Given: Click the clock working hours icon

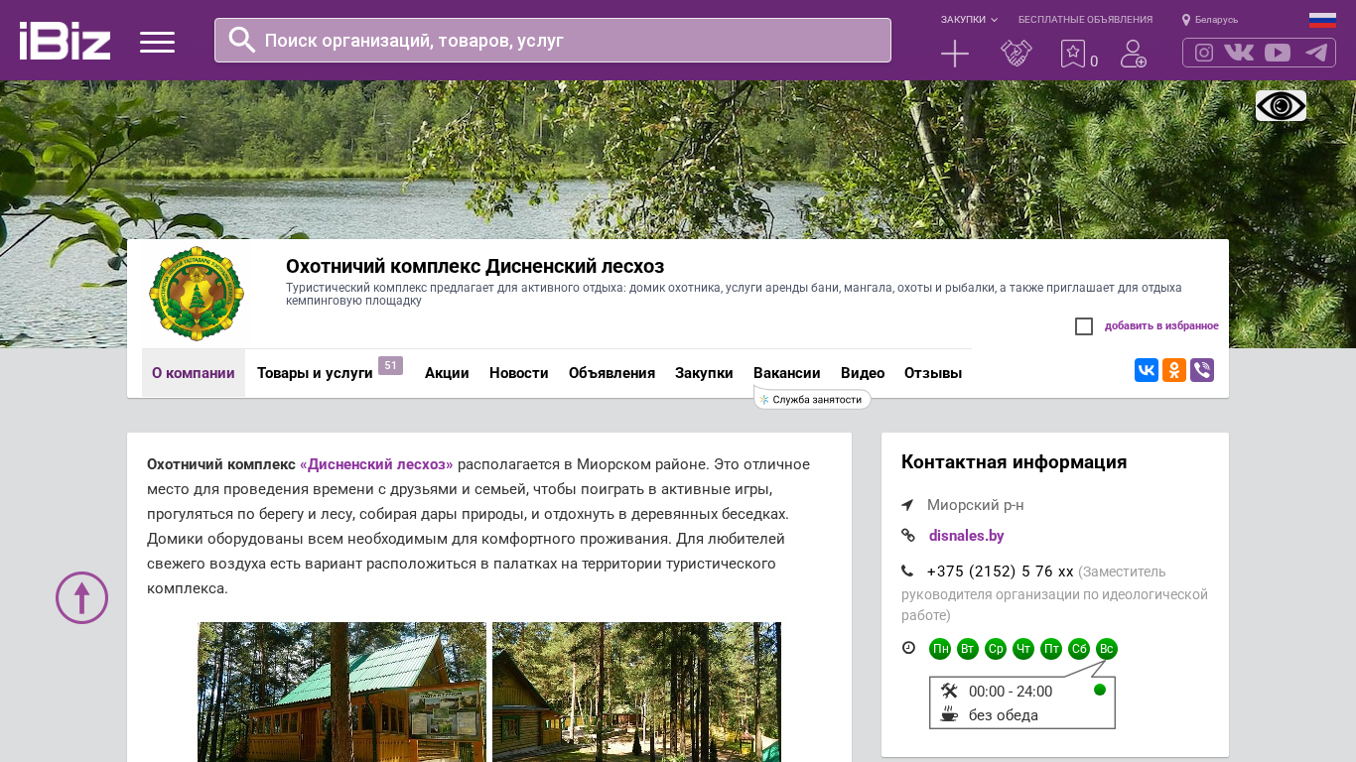Looking at the screenshot, I should point(908,648).
